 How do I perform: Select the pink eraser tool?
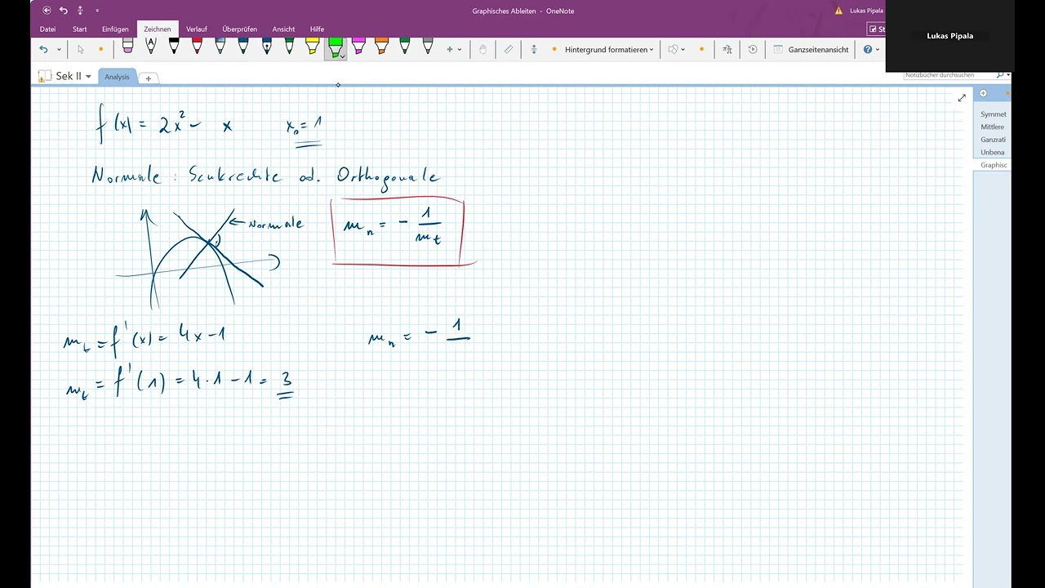[128, 46]
